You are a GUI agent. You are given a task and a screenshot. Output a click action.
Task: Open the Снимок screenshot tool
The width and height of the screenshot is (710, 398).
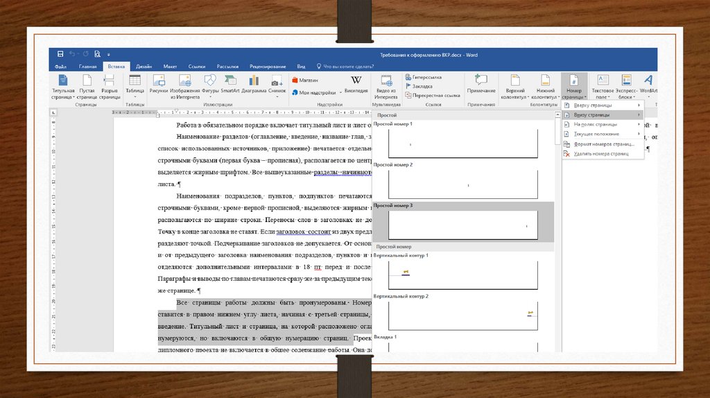coord(277,86)
